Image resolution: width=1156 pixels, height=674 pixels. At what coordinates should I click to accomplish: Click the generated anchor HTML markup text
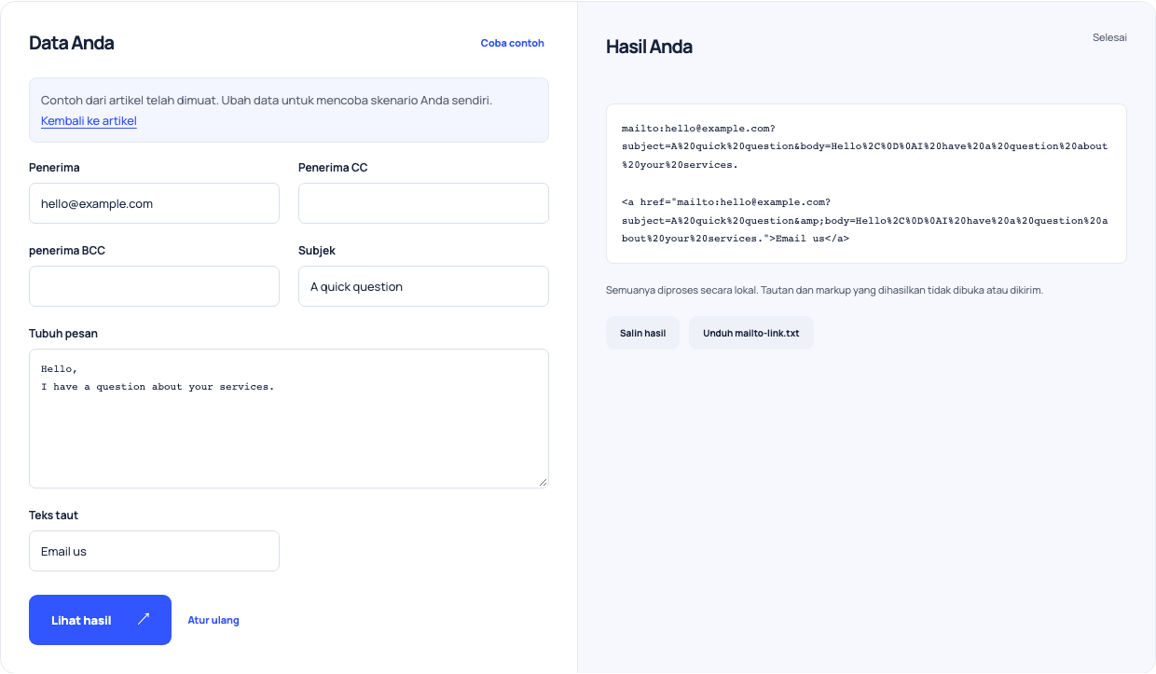click(864, 220)
